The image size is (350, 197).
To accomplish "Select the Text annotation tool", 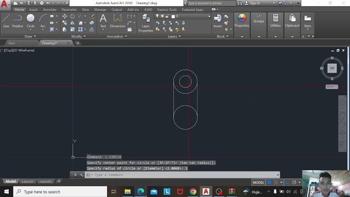I will click(103, 21).
